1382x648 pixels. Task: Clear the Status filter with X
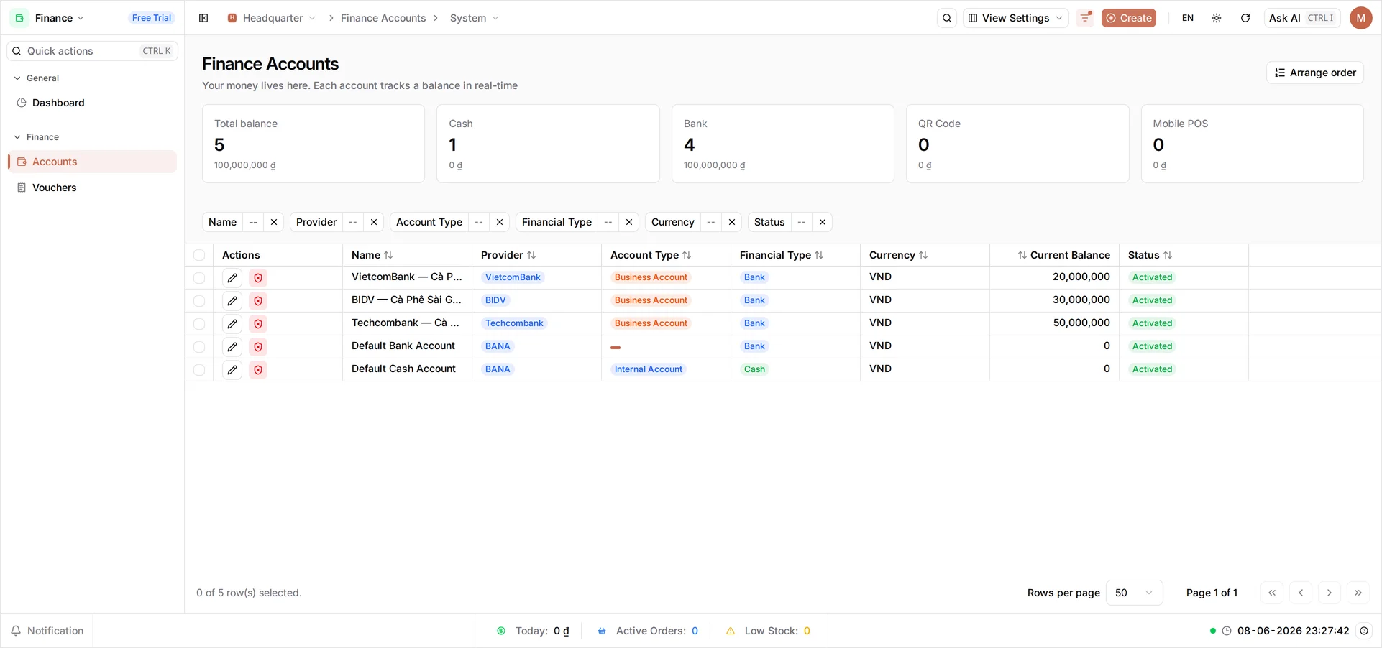pyautogui.click(x=823, y=222)
